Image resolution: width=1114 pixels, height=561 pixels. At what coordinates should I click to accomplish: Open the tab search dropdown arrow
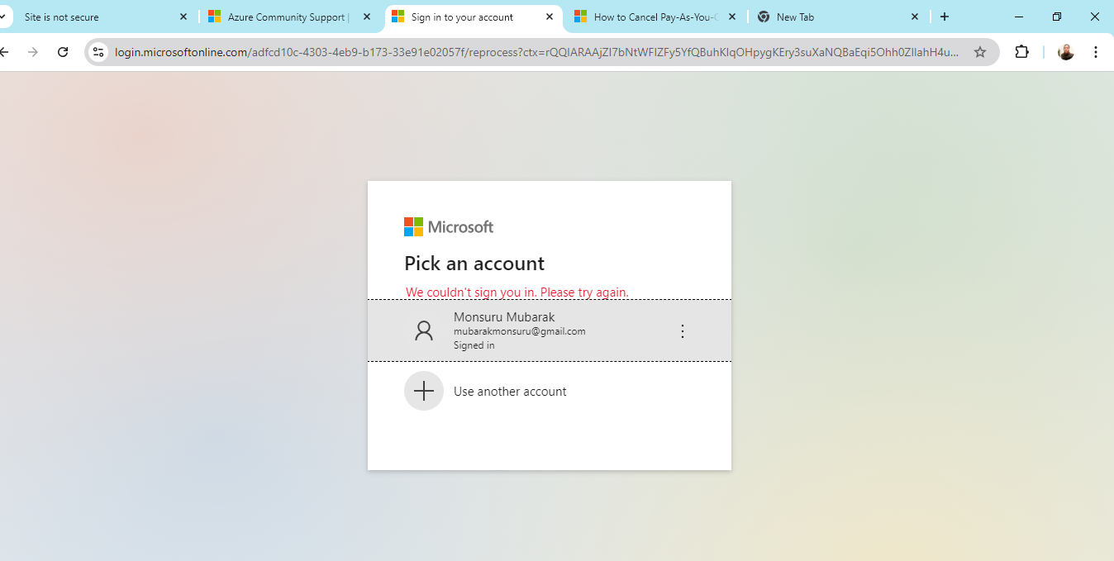[x=2, y=17]
